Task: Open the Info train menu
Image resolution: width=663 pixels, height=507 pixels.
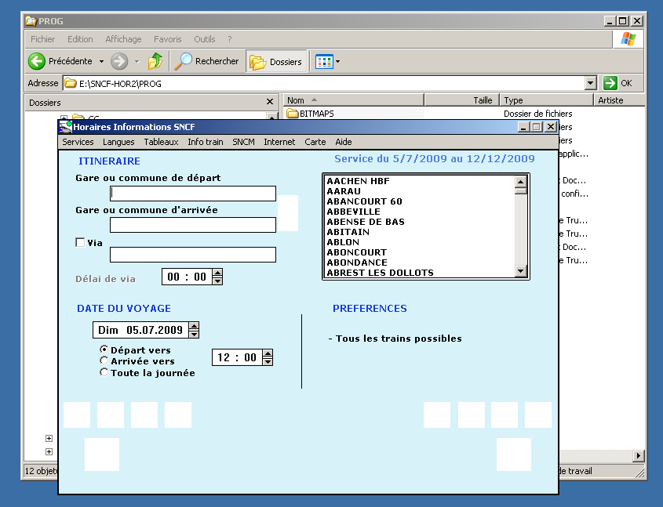Action: 206,142
